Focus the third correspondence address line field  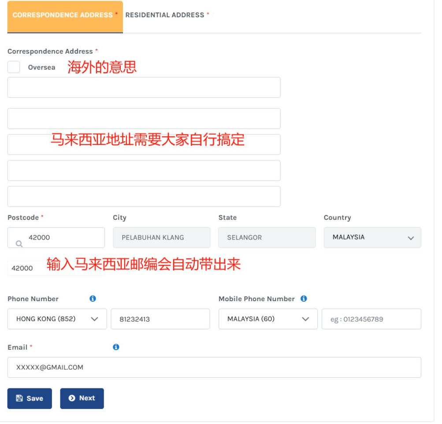(x=144, y=144)
